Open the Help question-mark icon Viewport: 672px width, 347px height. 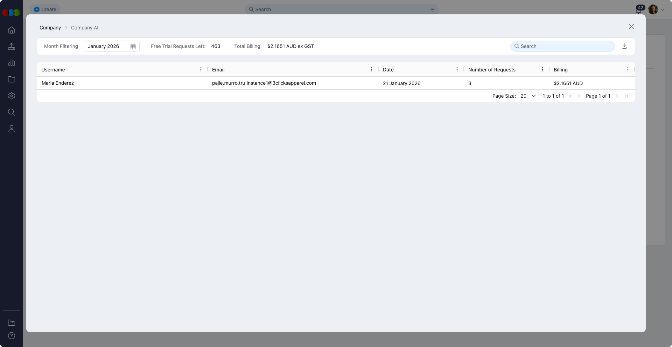point(12,336)
